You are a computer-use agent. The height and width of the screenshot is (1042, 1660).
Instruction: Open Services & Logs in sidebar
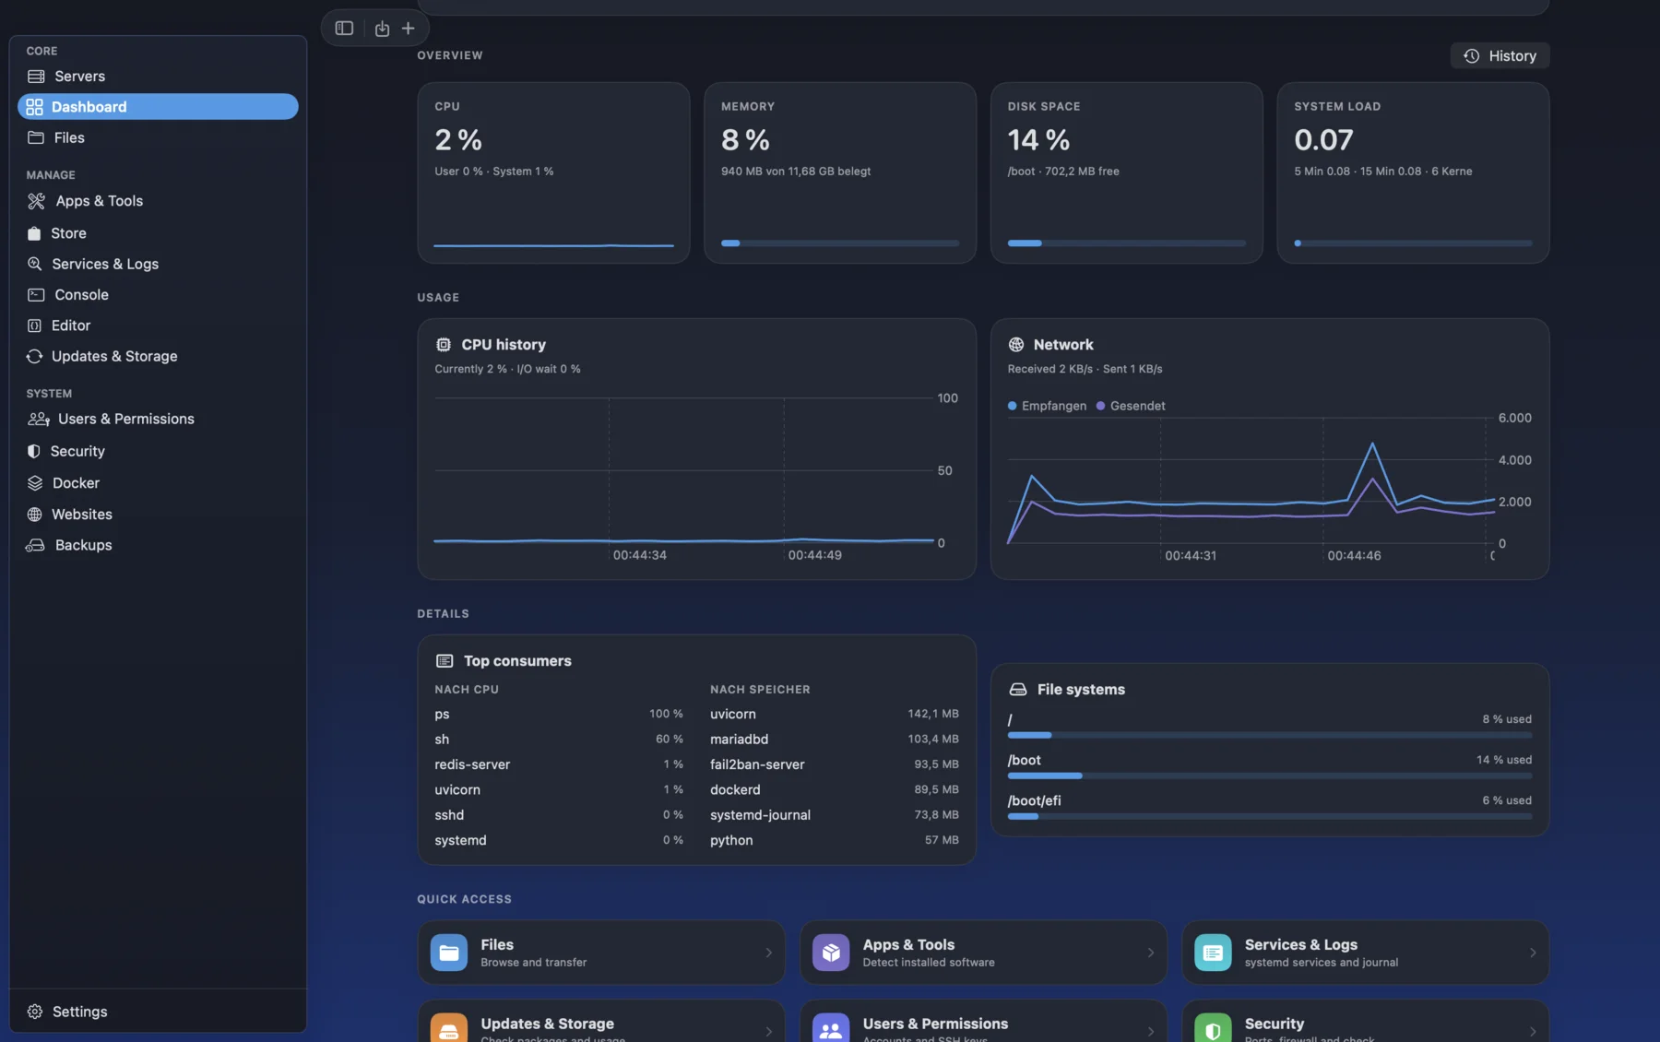[158, 264]
